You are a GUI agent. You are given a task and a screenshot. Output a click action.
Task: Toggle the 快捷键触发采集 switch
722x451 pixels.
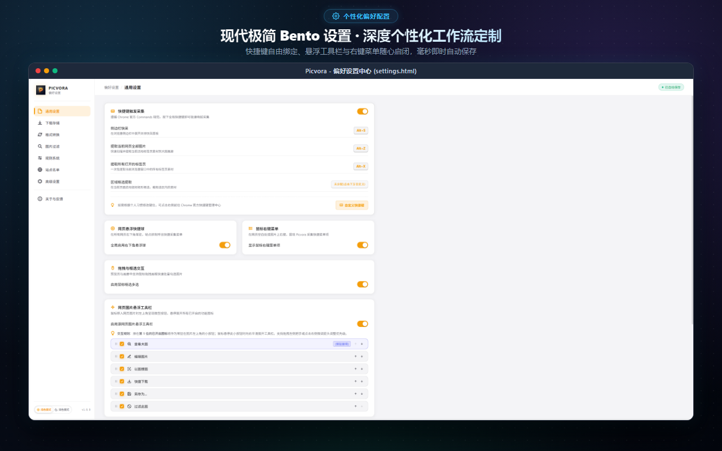point(363,112)
